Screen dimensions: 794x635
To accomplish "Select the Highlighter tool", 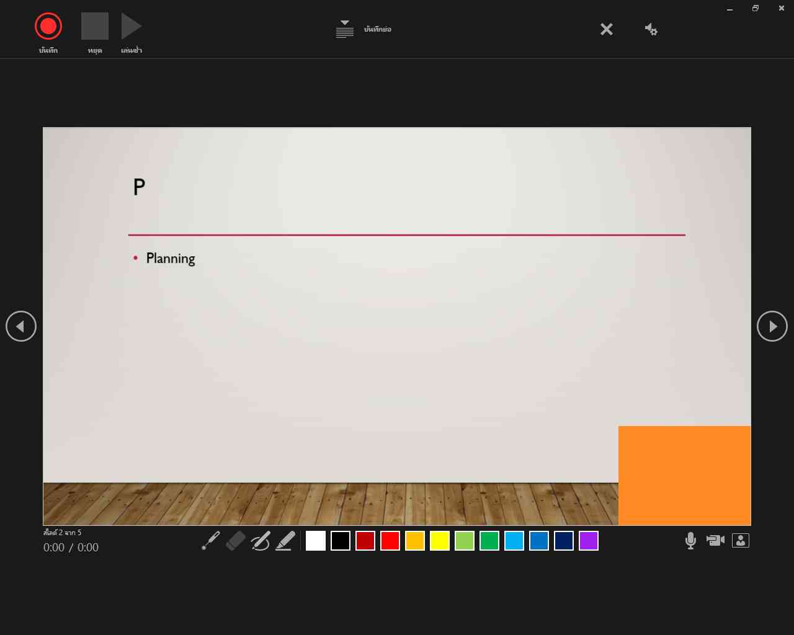I will [285, 541].
